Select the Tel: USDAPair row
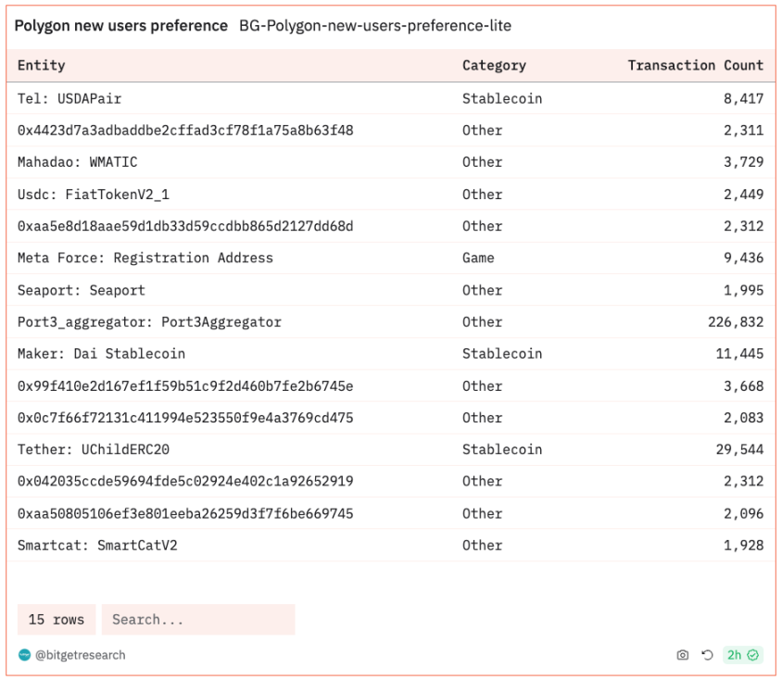782x680 pixels. tap(69, 98)
